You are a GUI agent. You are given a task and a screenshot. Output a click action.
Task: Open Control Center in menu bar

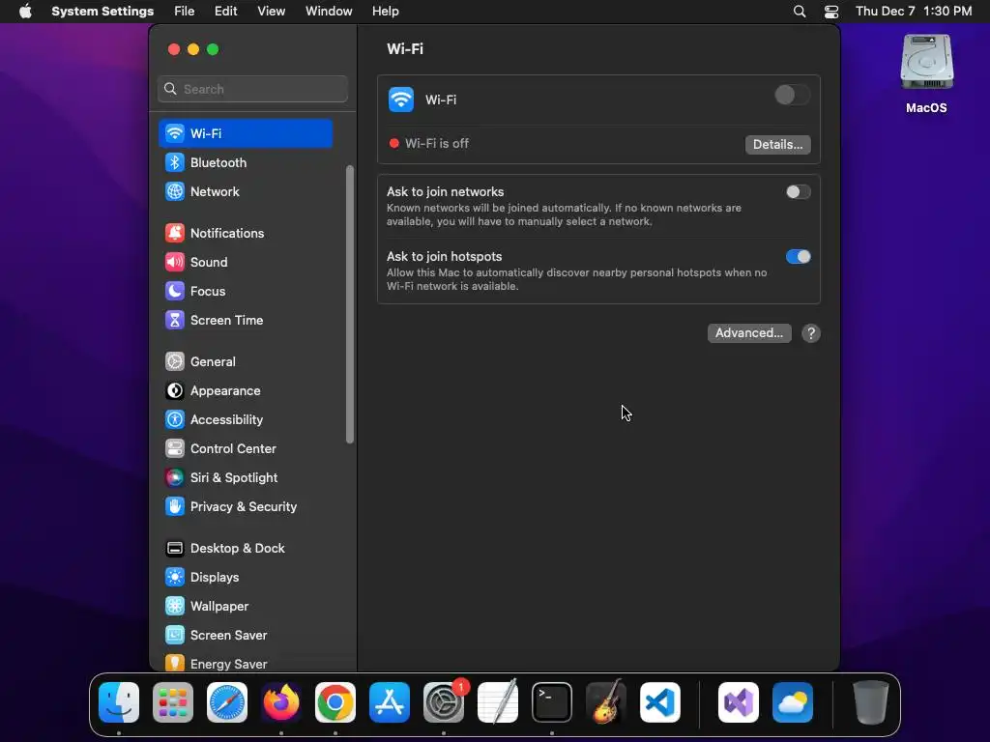[831, 12]
